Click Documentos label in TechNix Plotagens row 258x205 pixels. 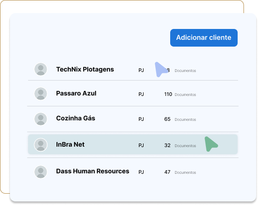[185, 71]
